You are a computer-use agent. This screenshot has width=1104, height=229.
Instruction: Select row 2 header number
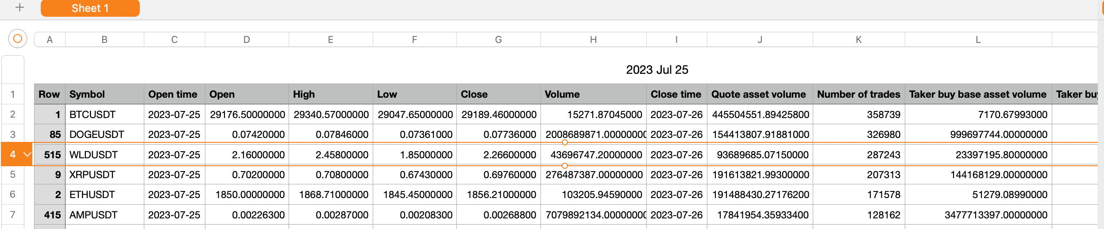[x=13, y=114]
